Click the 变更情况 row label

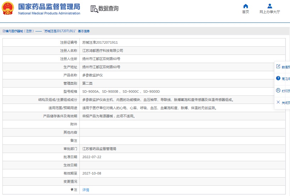point(70,181)
